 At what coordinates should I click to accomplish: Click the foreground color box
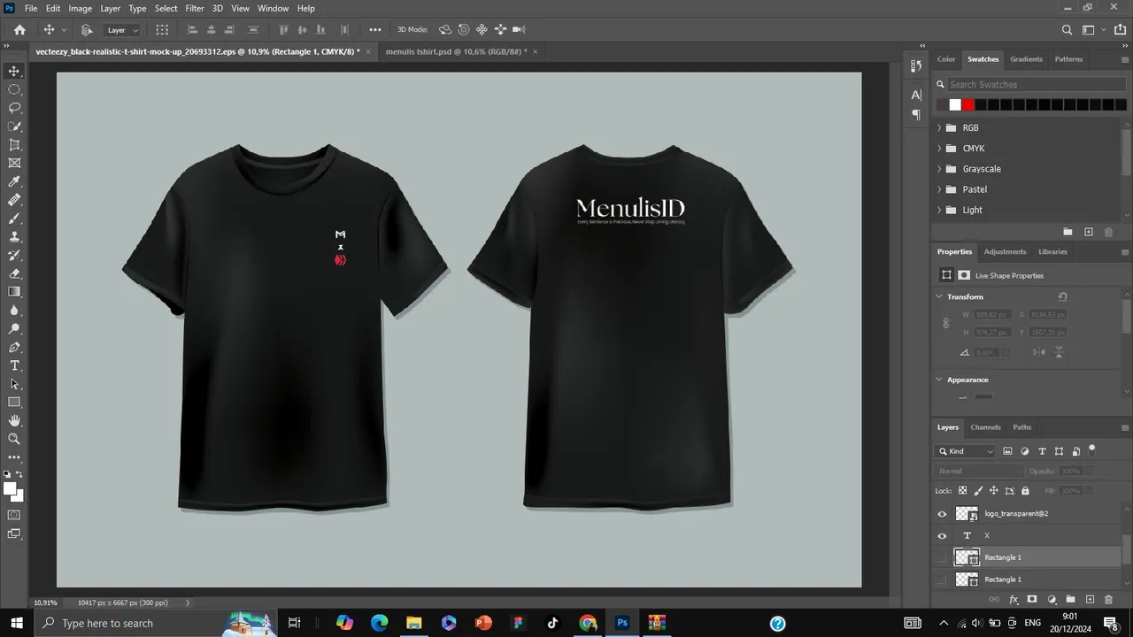point(9,489)
